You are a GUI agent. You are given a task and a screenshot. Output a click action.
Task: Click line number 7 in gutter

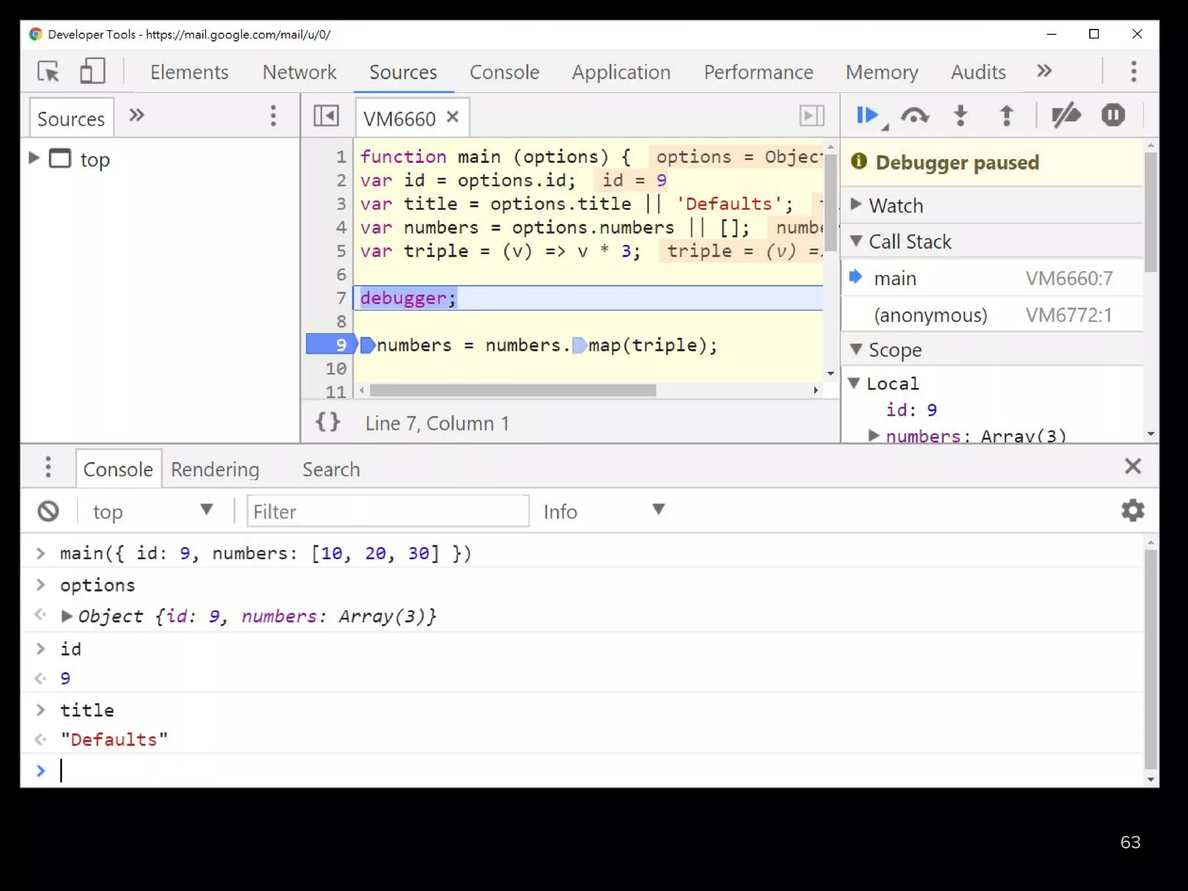(x=341, y=298)
